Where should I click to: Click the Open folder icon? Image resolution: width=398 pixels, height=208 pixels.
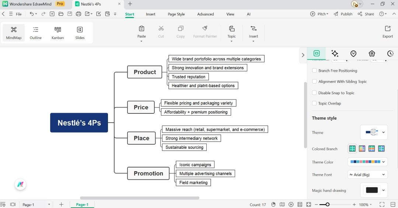point(61,14)
